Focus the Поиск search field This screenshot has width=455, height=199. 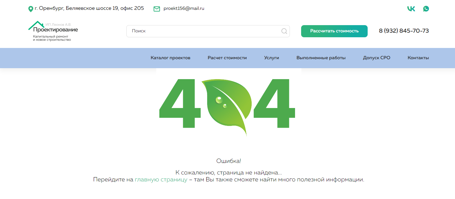(202, 31)
